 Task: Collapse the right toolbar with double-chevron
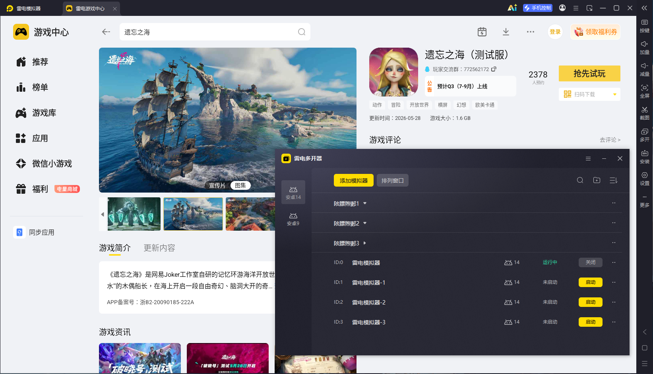[x=644, y=8]
